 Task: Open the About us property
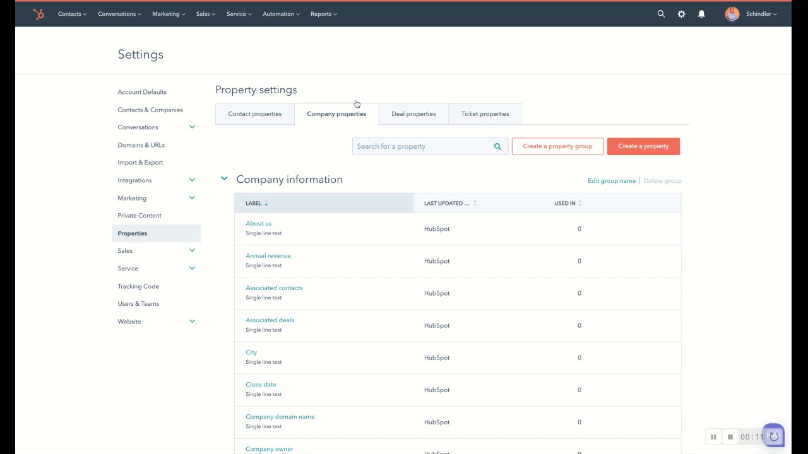pyautogui.click(x=259, y=223)
